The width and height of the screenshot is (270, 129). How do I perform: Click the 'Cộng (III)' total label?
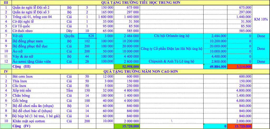(x=22, y=66)
